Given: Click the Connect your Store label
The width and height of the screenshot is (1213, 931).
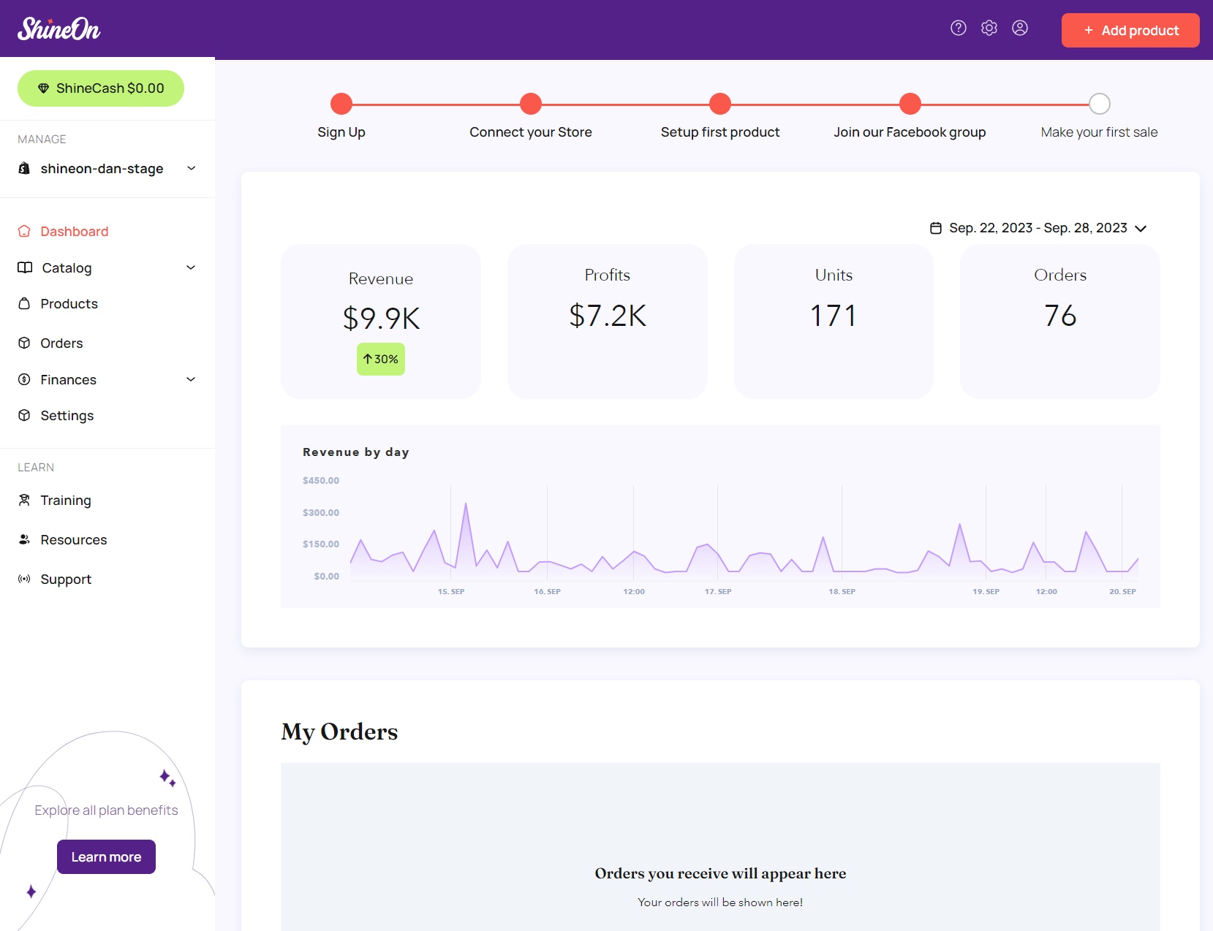Looking at the screenshot, I should (531, 132).
